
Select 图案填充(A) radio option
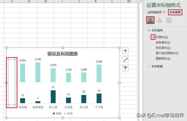(153, 59)
